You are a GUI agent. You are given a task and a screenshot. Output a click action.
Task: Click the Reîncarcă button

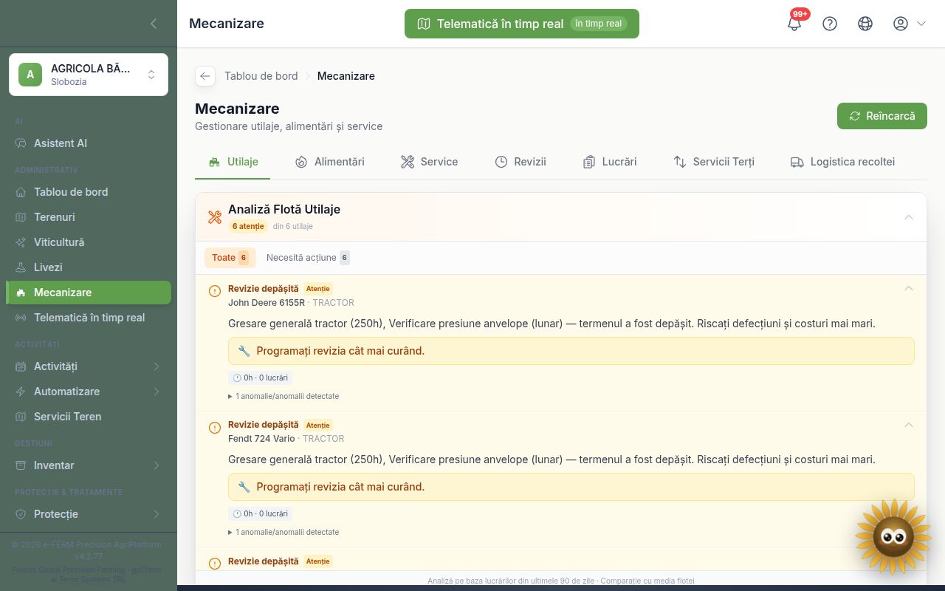click(882, 116)
